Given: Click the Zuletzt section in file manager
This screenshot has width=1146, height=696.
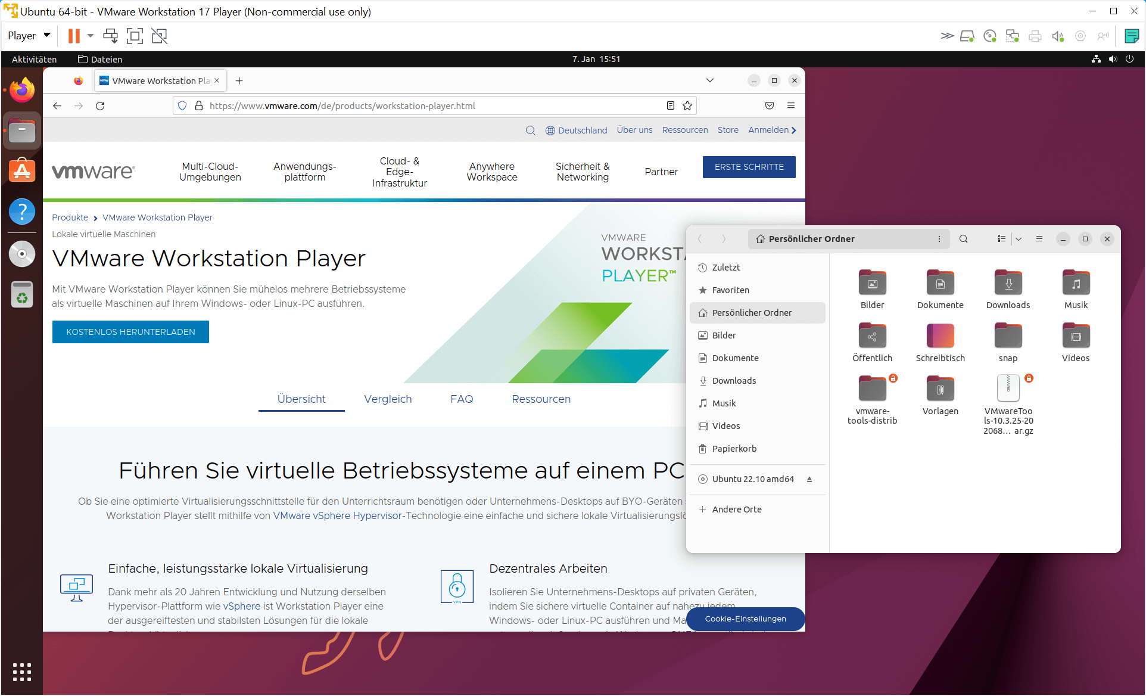Looking at the screenshot, I should pos(725,267).
